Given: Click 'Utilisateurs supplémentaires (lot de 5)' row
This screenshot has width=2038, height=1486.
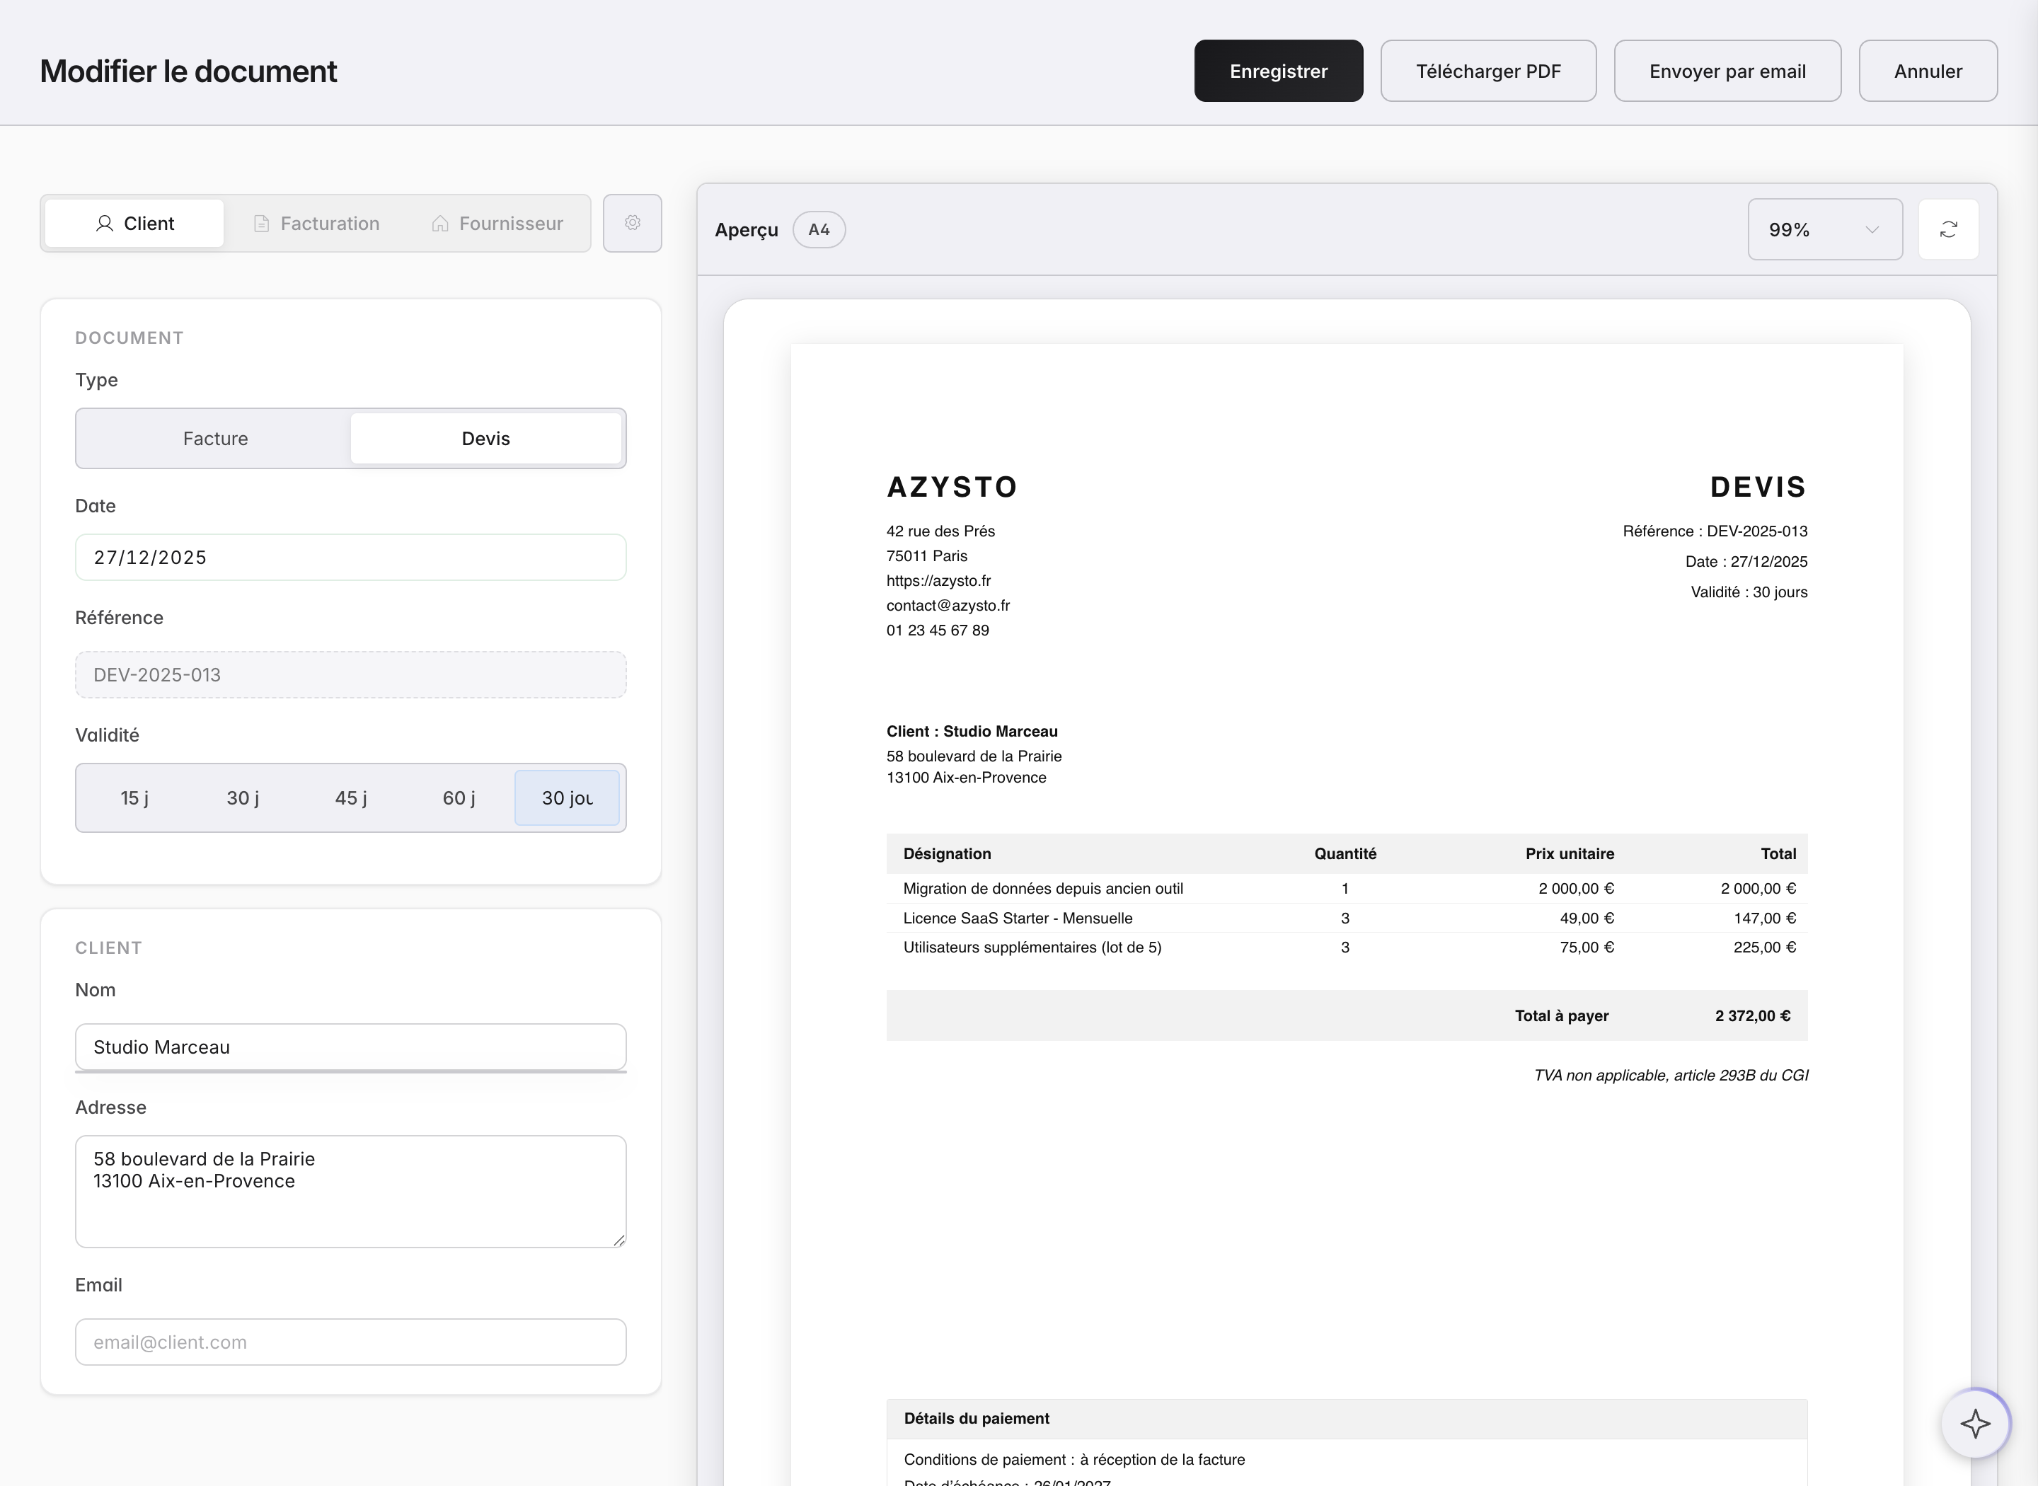Looking at the screenshot, I should coord(1347,948).
